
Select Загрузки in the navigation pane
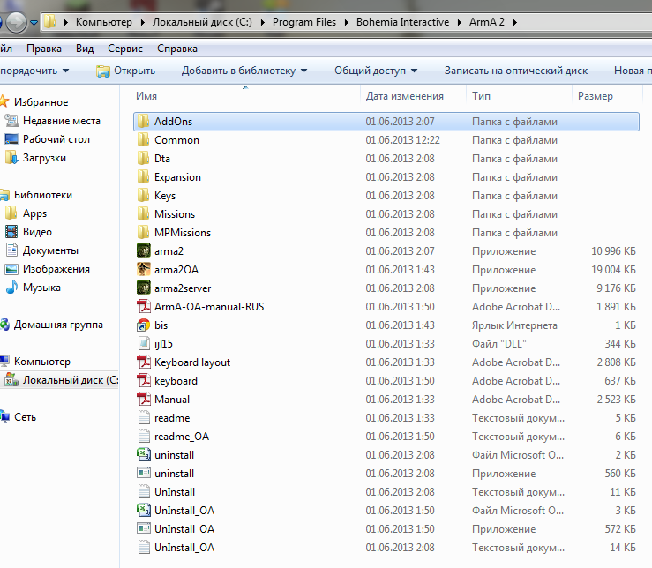44,158
